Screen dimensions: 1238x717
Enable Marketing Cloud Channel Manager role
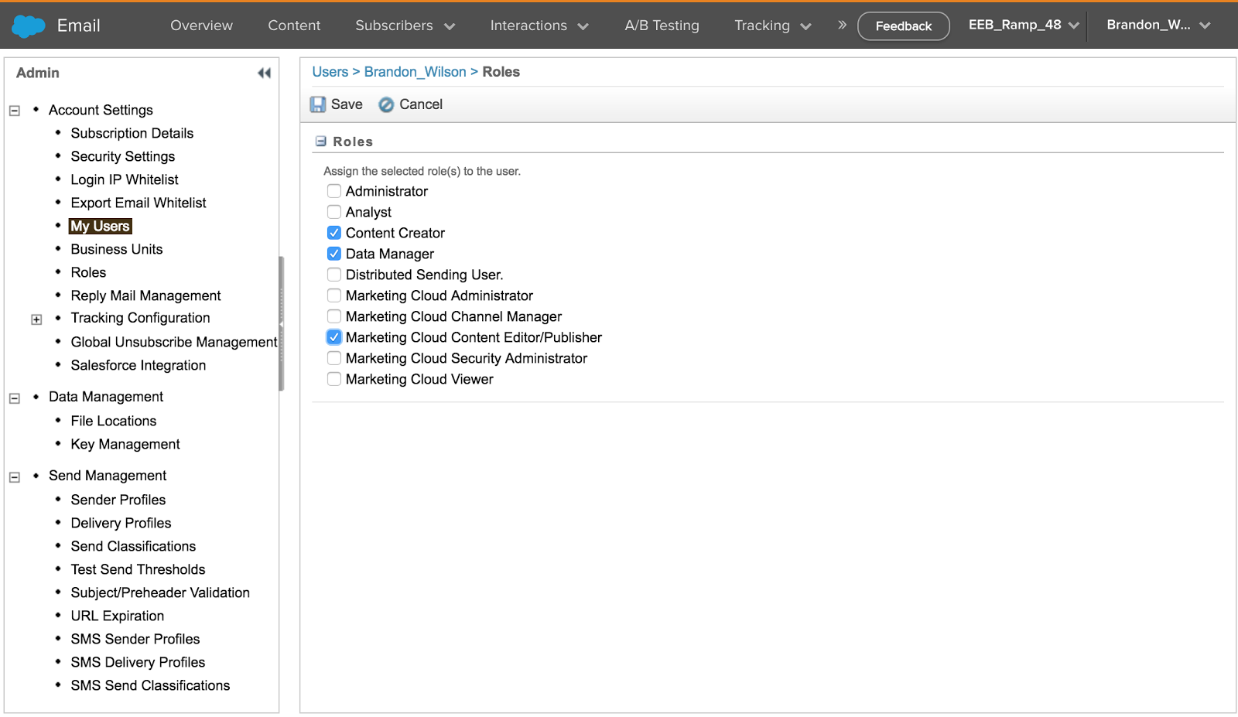pyautogui.click(x=334, y=316)
